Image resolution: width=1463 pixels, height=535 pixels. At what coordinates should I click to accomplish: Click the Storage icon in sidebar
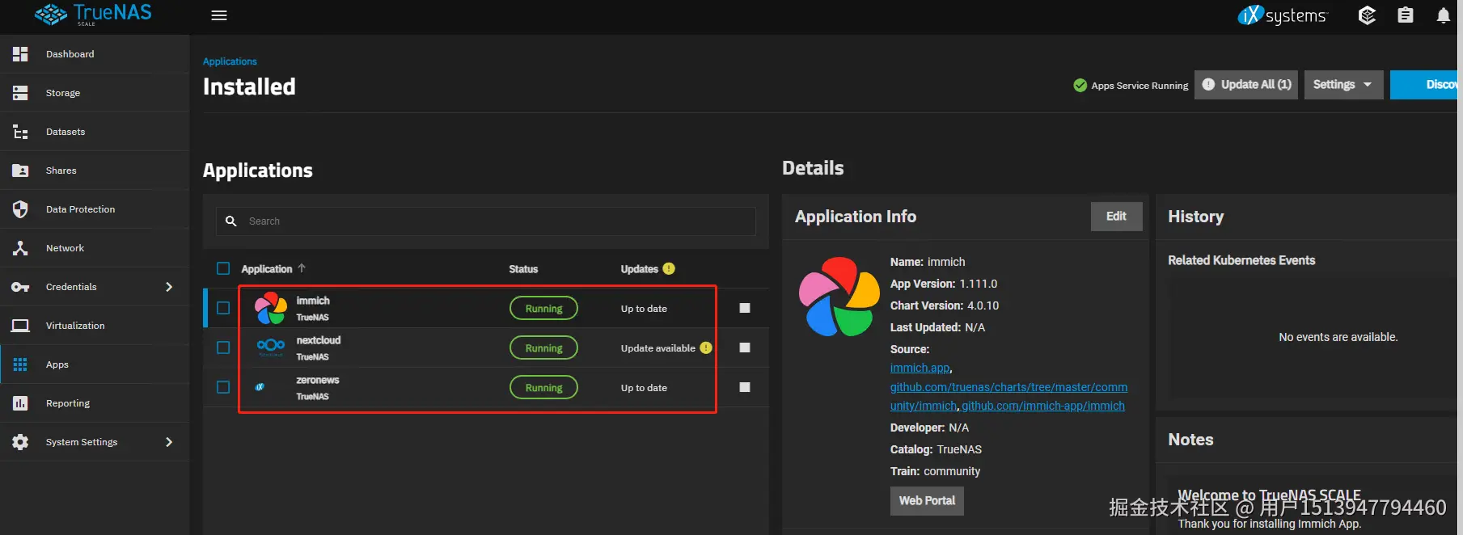(x=20, y=93)
